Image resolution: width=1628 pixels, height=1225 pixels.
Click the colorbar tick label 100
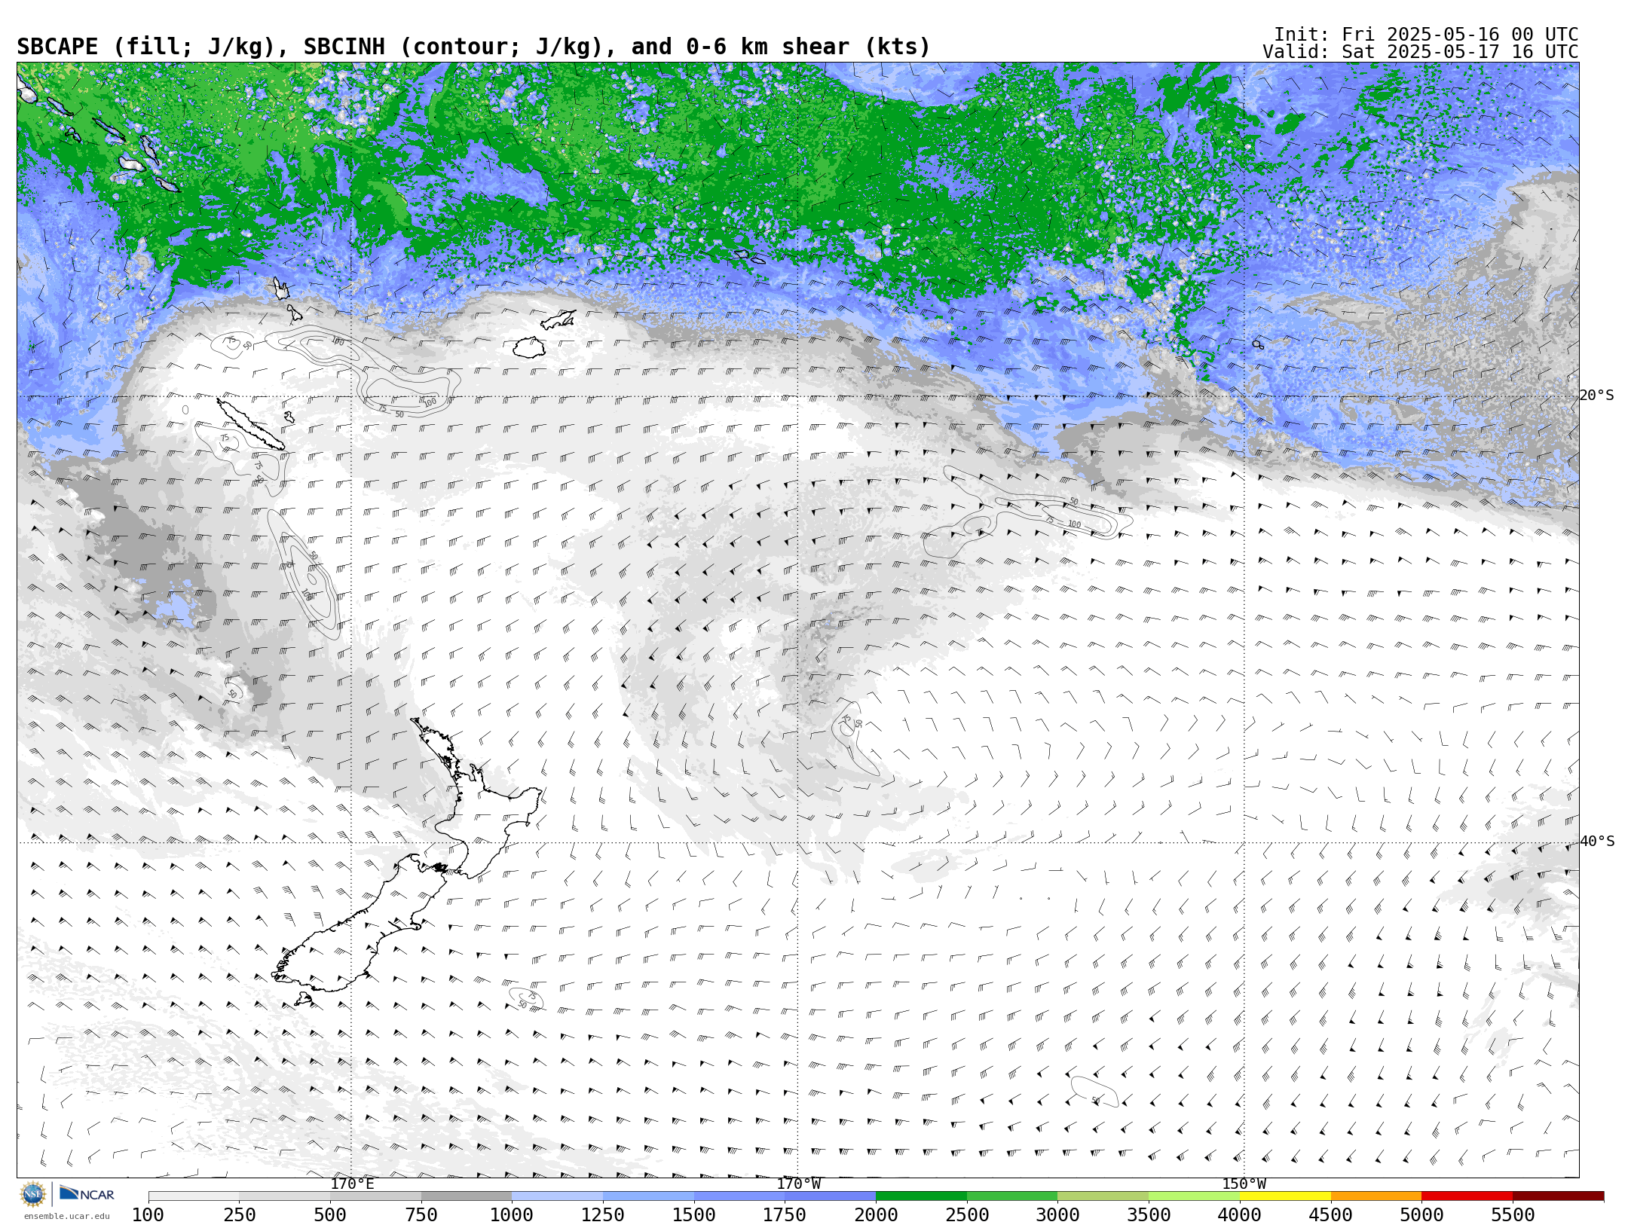[x=148, y=1214]
